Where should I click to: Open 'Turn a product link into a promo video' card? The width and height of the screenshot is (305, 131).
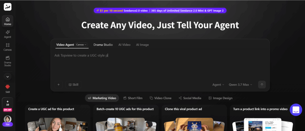[262, 118]
